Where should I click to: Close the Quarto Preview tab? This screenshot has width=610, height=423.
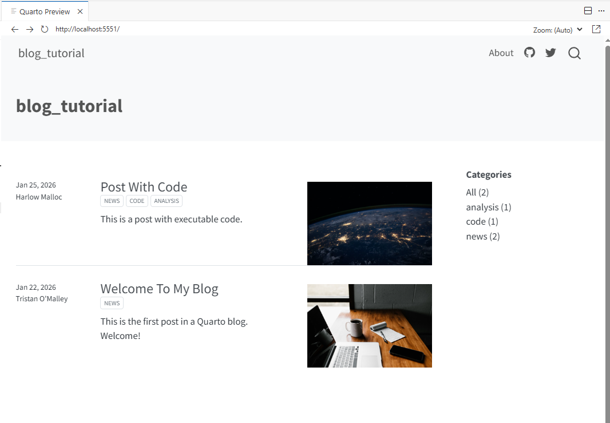80,11
